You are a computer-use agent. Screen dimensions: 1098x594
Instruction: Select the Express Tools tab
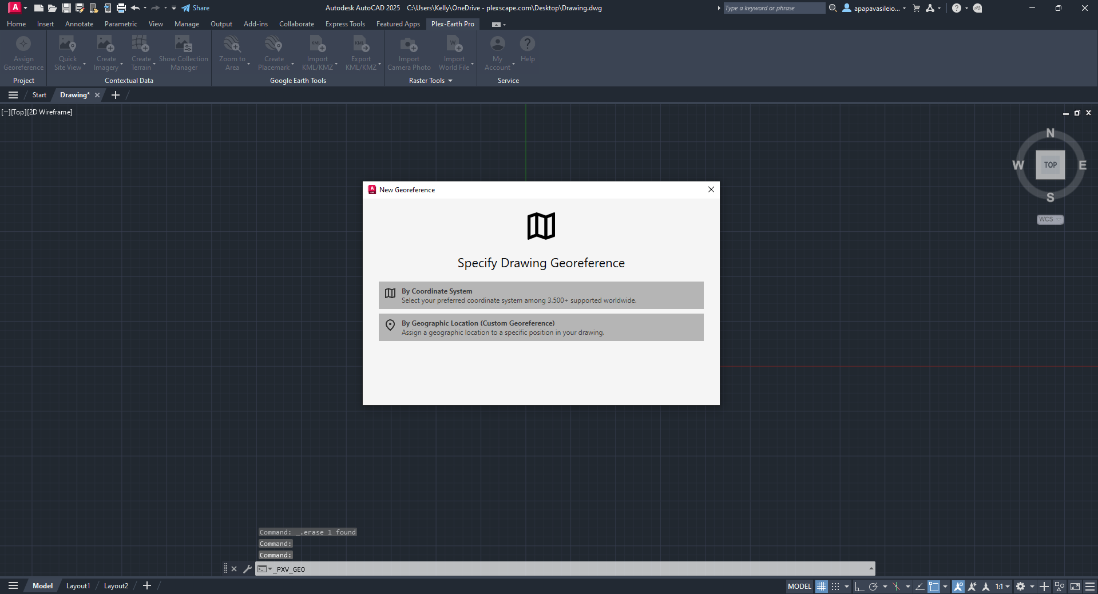point(345,24)
